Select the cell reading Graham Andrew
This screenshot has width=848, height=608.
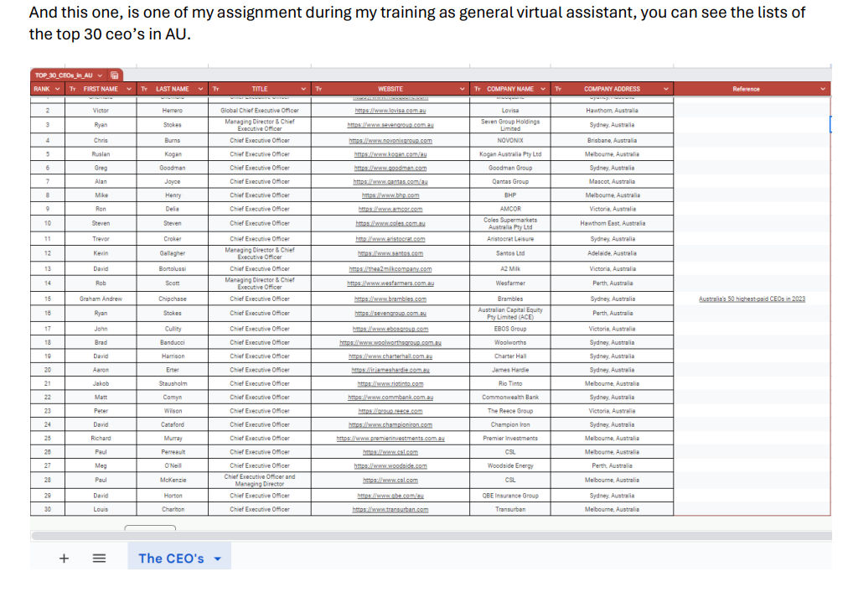coord(101,299)
